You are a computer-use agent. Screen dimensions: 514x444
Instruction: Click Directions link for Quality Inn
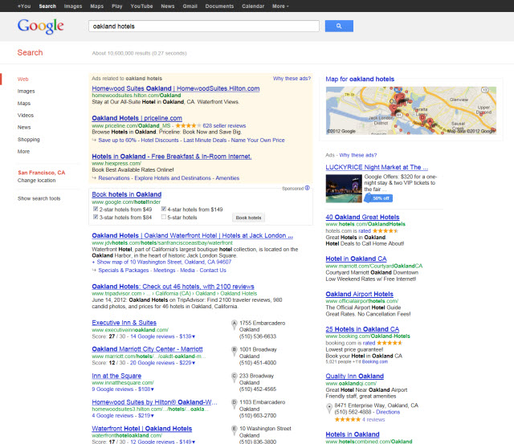388,412
